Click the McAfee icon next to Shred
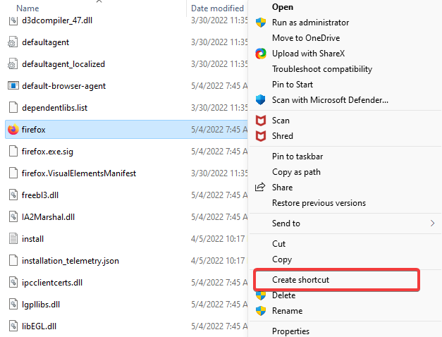This screenshot has width=442, height=337. point(261,136)
